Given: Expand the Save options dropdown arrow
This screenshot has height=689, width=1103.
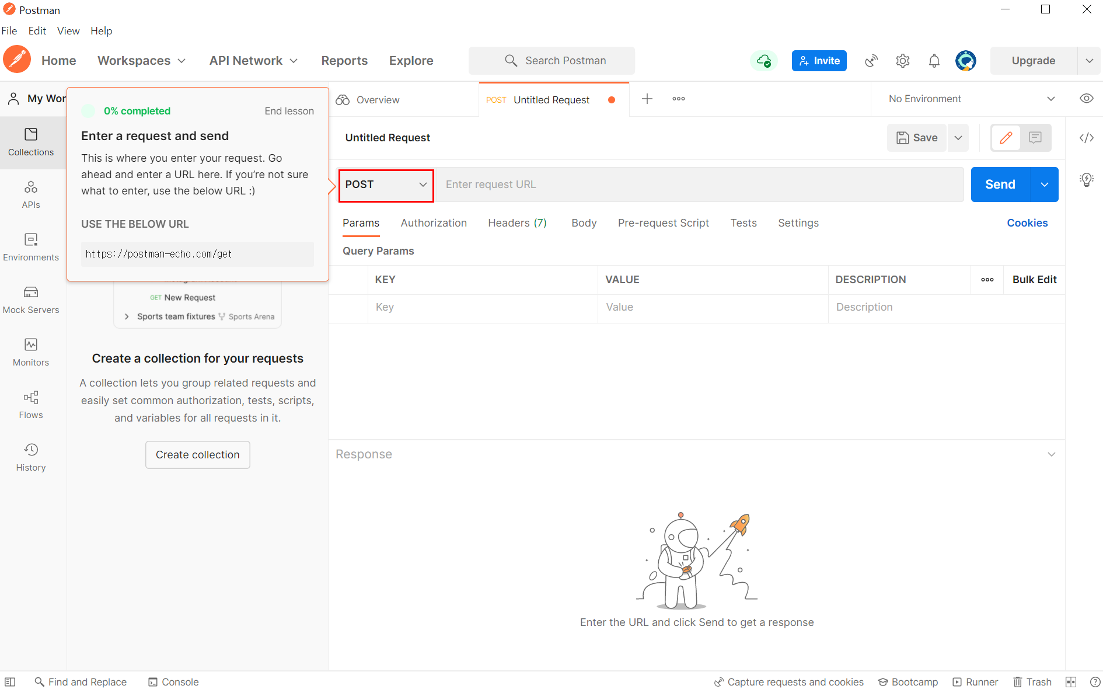Looking at the screenshot, I should coord(958,138).
